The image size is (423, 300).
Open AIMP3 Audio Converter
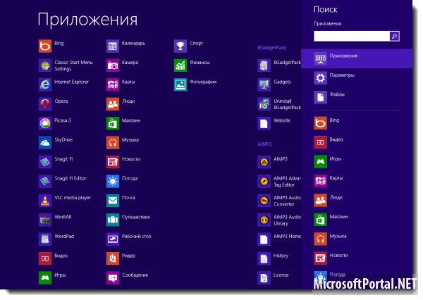[x=279, y=201]
